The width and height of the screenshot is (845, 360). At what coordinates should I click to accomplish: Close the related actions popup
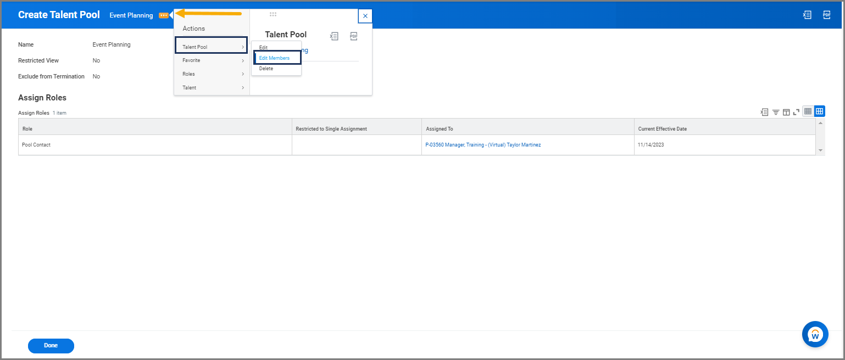point(365,16)
